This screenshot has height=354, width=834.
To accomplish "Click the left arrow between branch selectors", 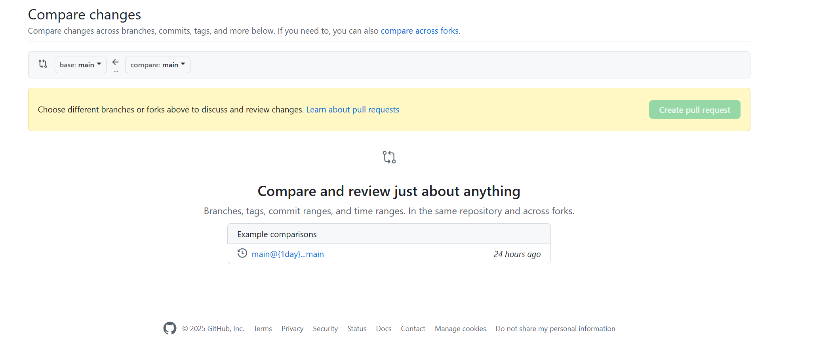I will tap(116, 62).
